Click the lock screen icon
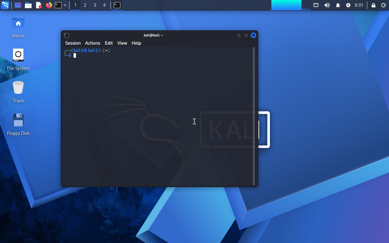 (374, 5)
